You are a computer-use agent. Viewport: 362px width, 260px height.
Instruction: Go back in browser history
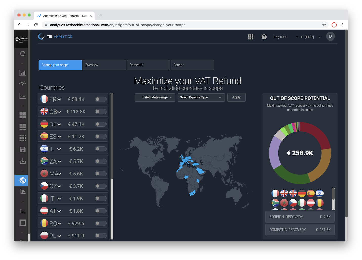(20, 25)
